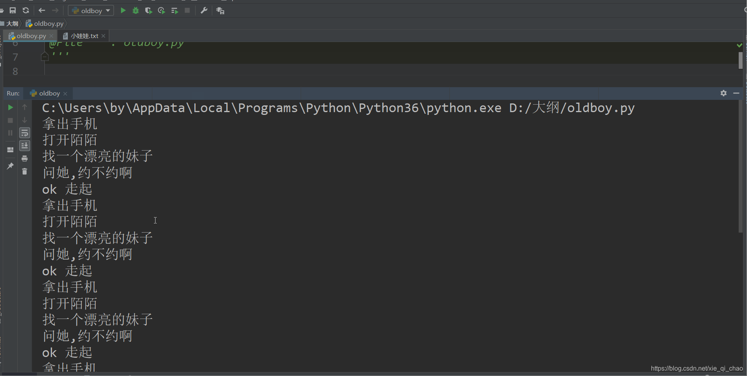The height and width of the screenshot is (376, 747).
Task: Close the oldboy Run panel tab
Action: coord(65,94)
